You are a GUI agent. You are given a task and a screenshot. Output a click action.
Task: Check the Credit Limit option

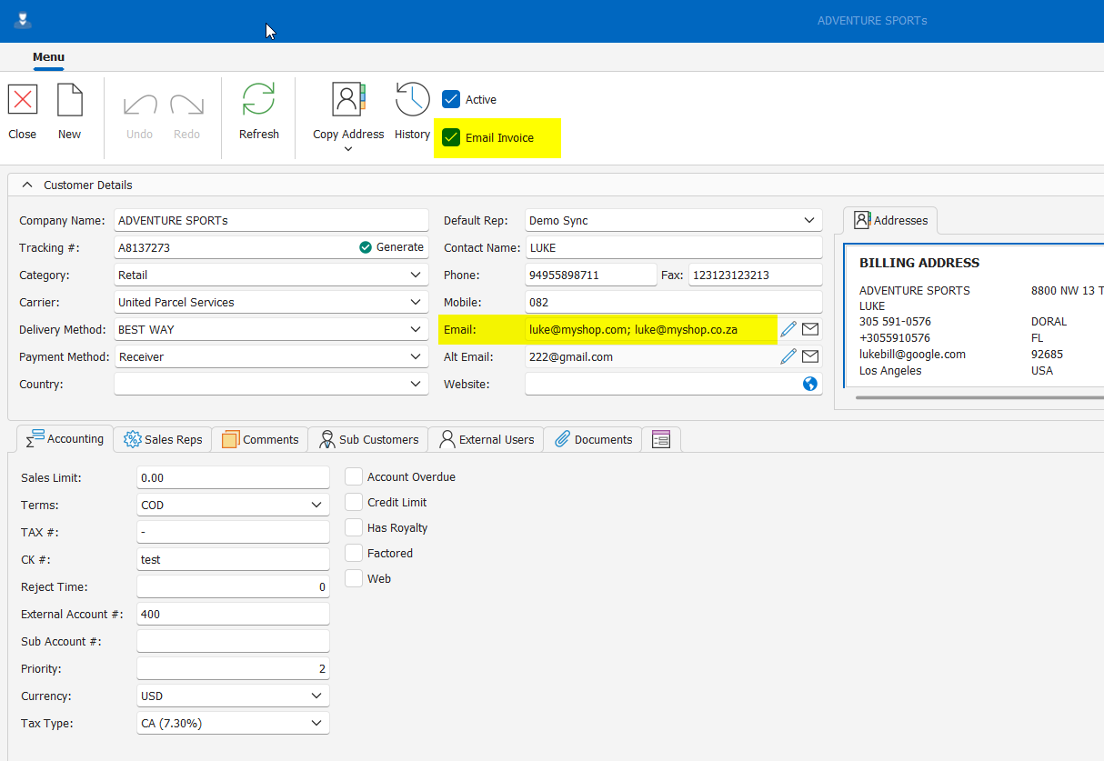pyautogui.click(x=354, y=502)
